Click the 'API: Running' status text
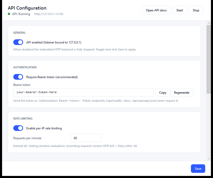Image resolution: width=213 pixels, height=178 pixels. point(21,14)
